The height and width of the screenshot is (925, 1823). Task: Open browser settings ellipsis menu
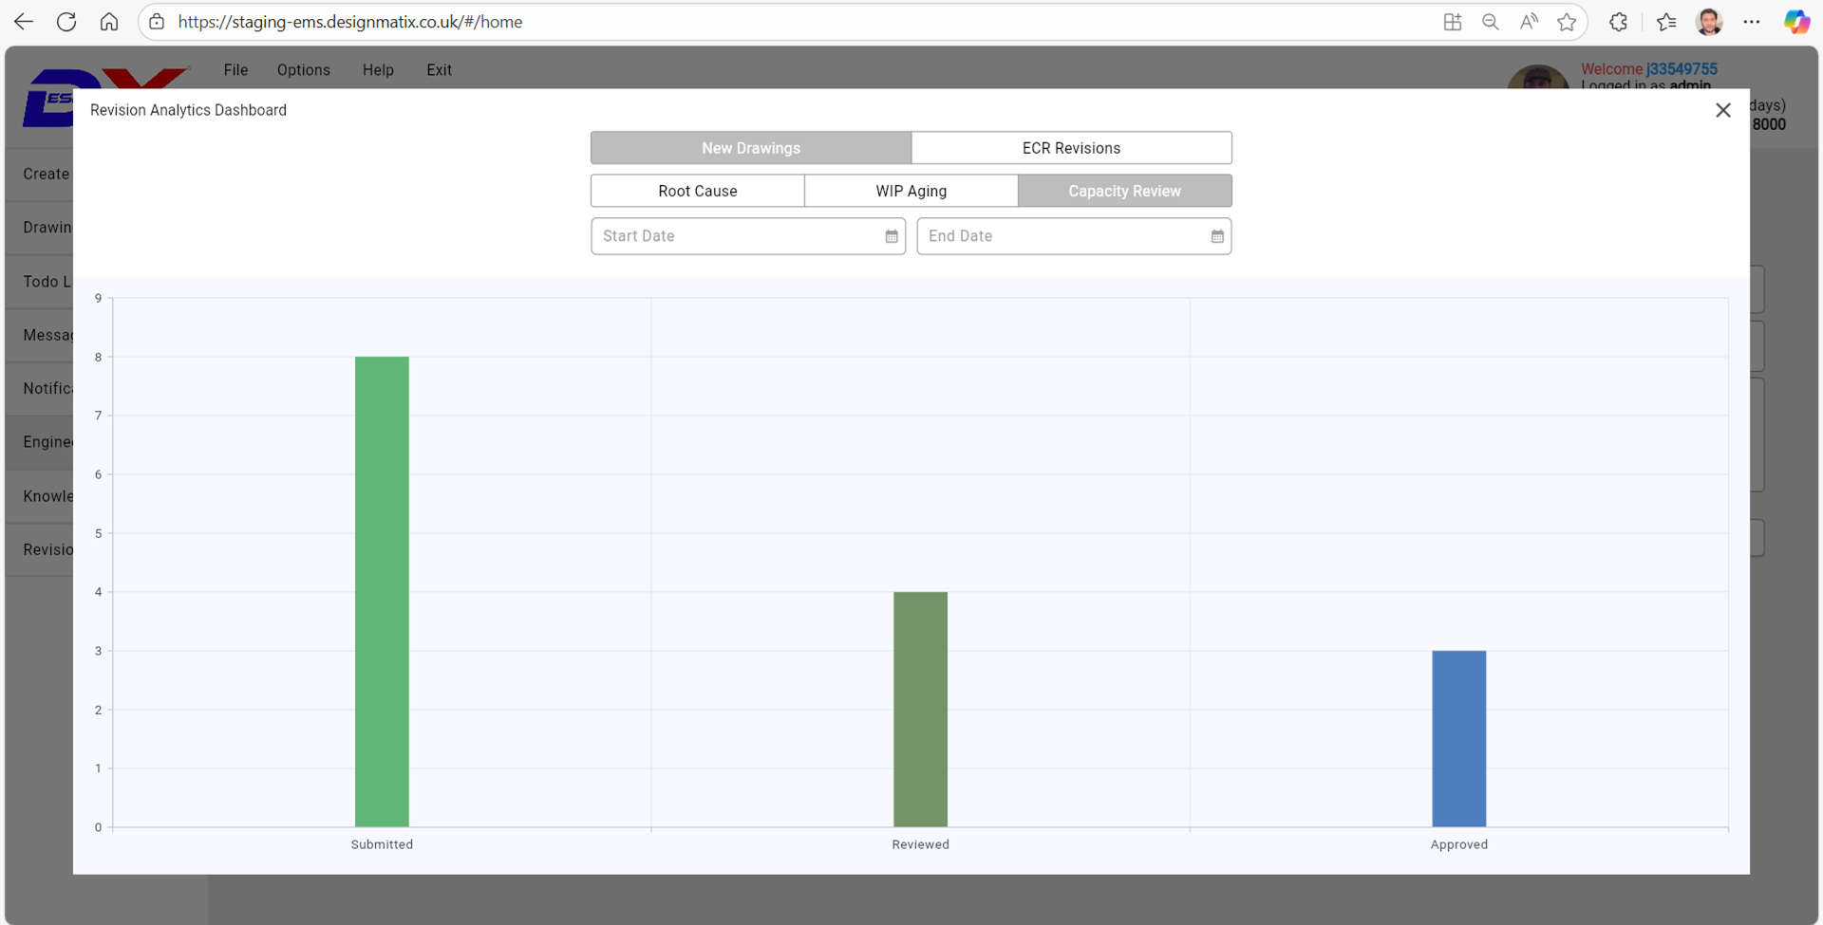(x=1752, y=22)
